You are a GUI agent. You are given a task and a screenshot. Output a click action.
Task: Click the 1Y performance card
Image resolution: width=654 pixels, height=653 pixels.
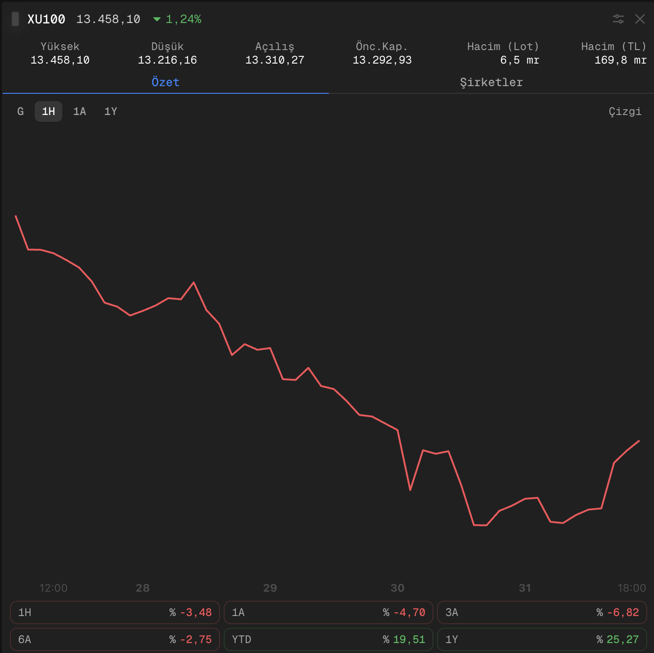pos(542,639)
